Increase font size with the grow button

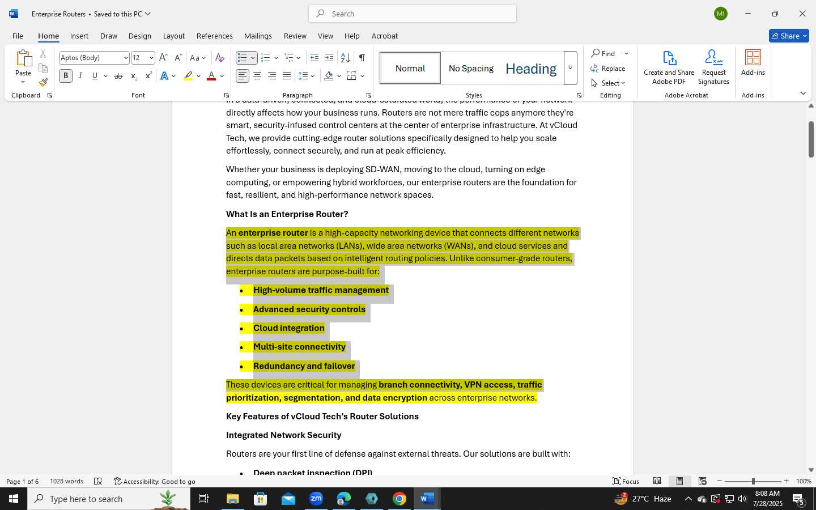coord(163,58)
